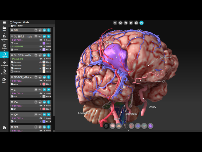Image resolution: width=202 pixels, height=152 pixels.
Task: Click the Open folder icon in sidebar
Action: pos(4,28)
